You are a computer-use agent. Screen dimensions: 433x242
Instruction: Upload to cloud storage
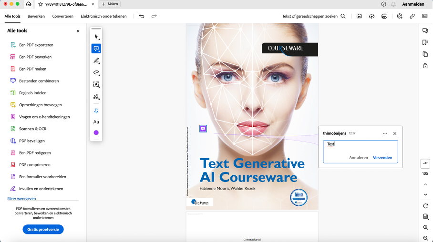371,16
